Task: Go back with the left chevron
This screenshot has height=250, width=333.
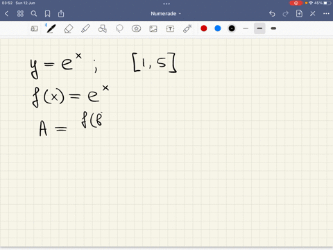Action: click(6, 14)
